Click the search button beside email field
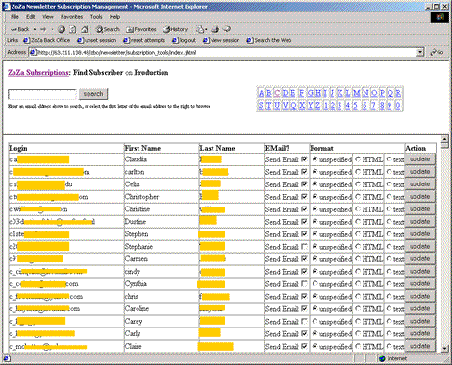This screenshot has height=365, width=452. (93, 94)
